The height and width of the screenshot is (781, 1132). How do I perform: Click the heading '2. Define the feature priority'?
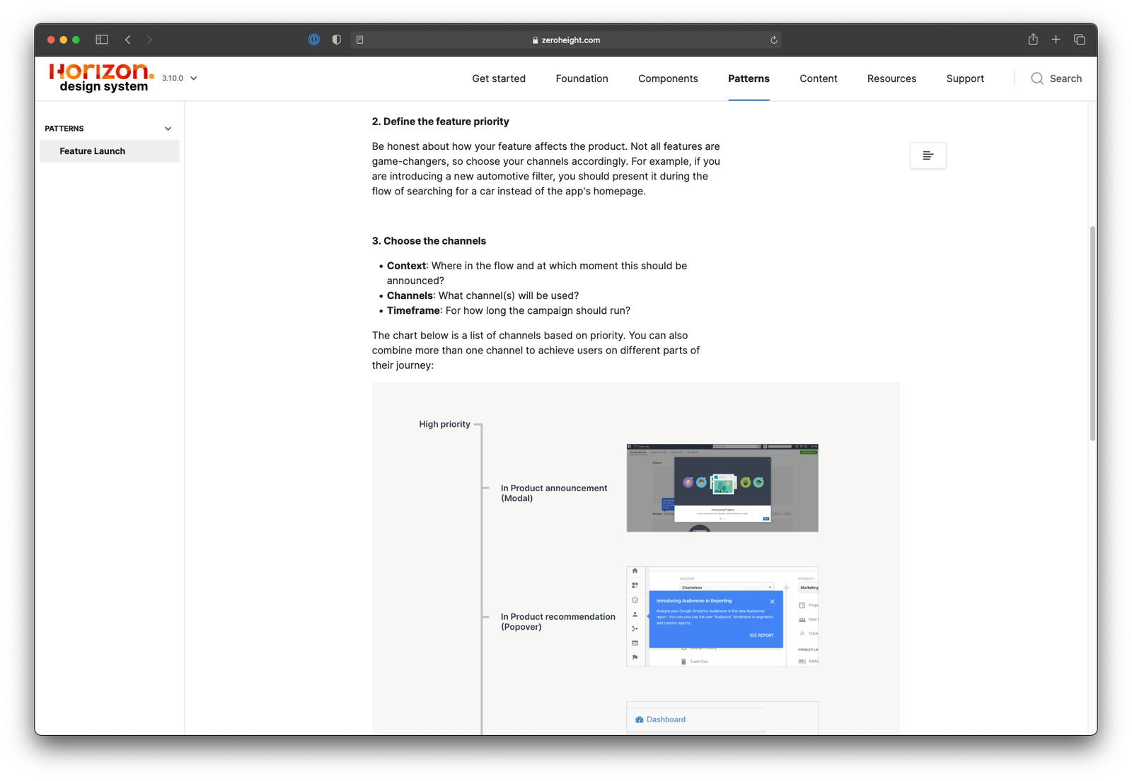(x=441, y=122)
